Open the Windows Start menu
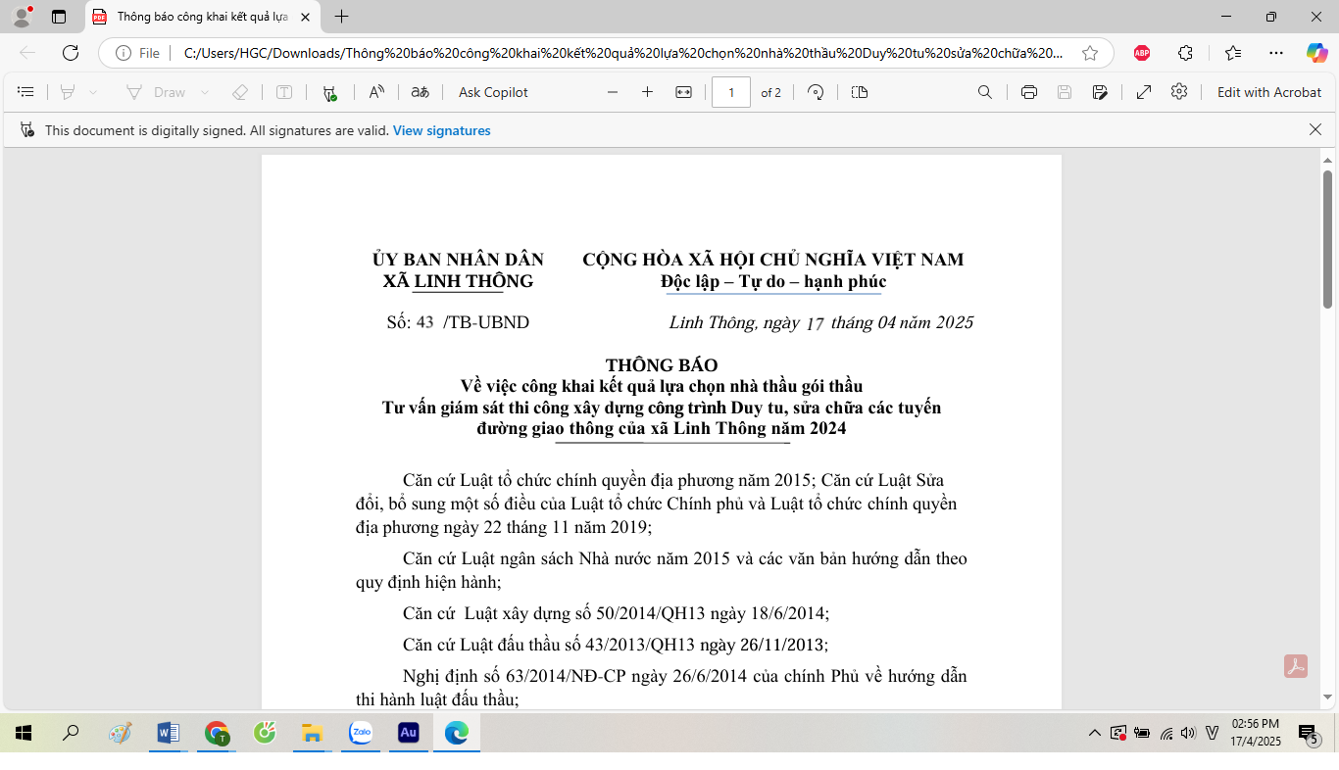1339x770 pixels. pos(24,733)
